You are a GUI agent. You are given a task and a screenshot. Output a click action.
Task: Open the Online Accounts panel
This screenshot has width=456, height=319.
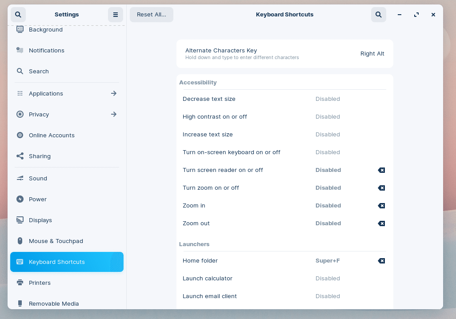[x=52, y=135]
